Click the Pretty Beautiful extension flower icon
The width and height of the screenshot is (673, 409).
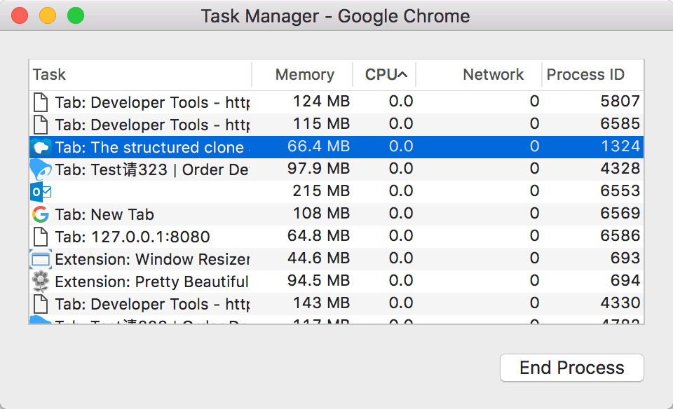41,282
